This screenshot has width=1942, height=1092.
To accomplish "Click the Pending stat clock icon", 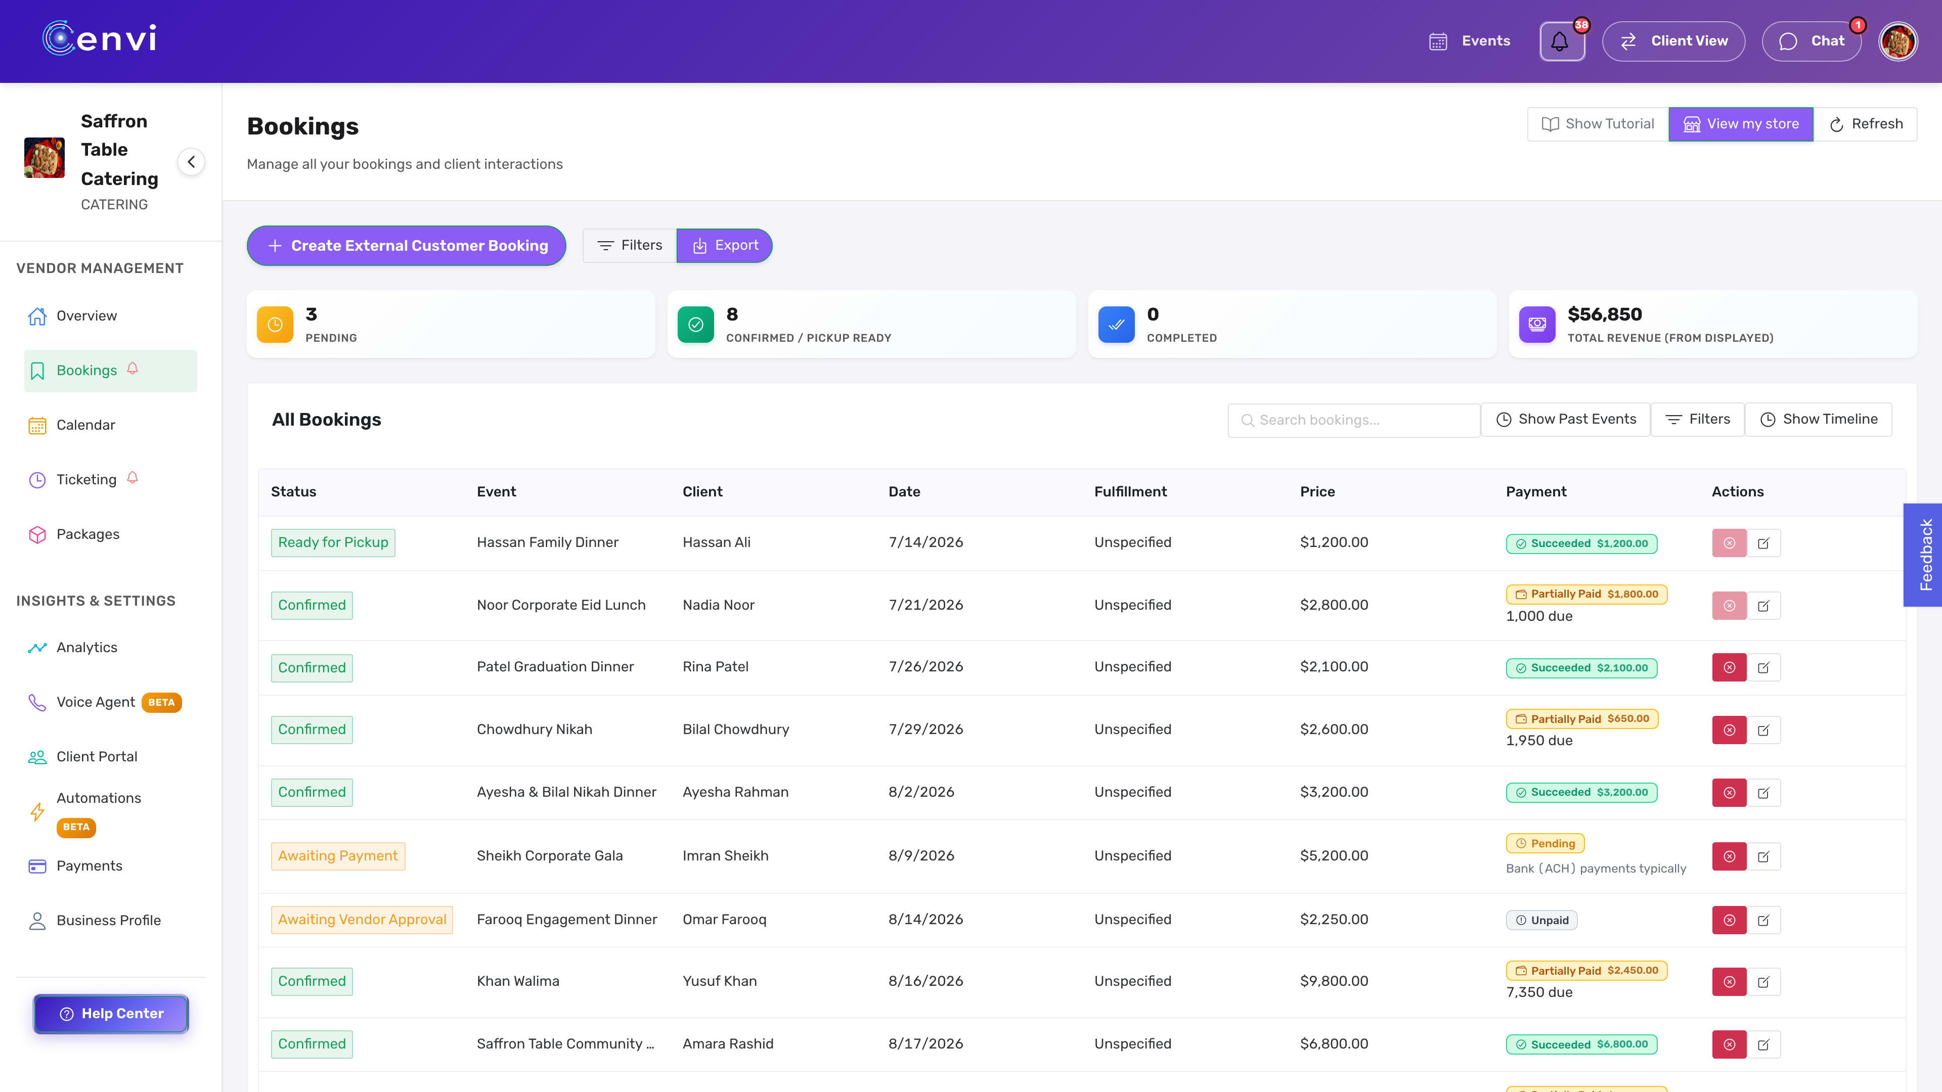I will (x=275, y=325).
